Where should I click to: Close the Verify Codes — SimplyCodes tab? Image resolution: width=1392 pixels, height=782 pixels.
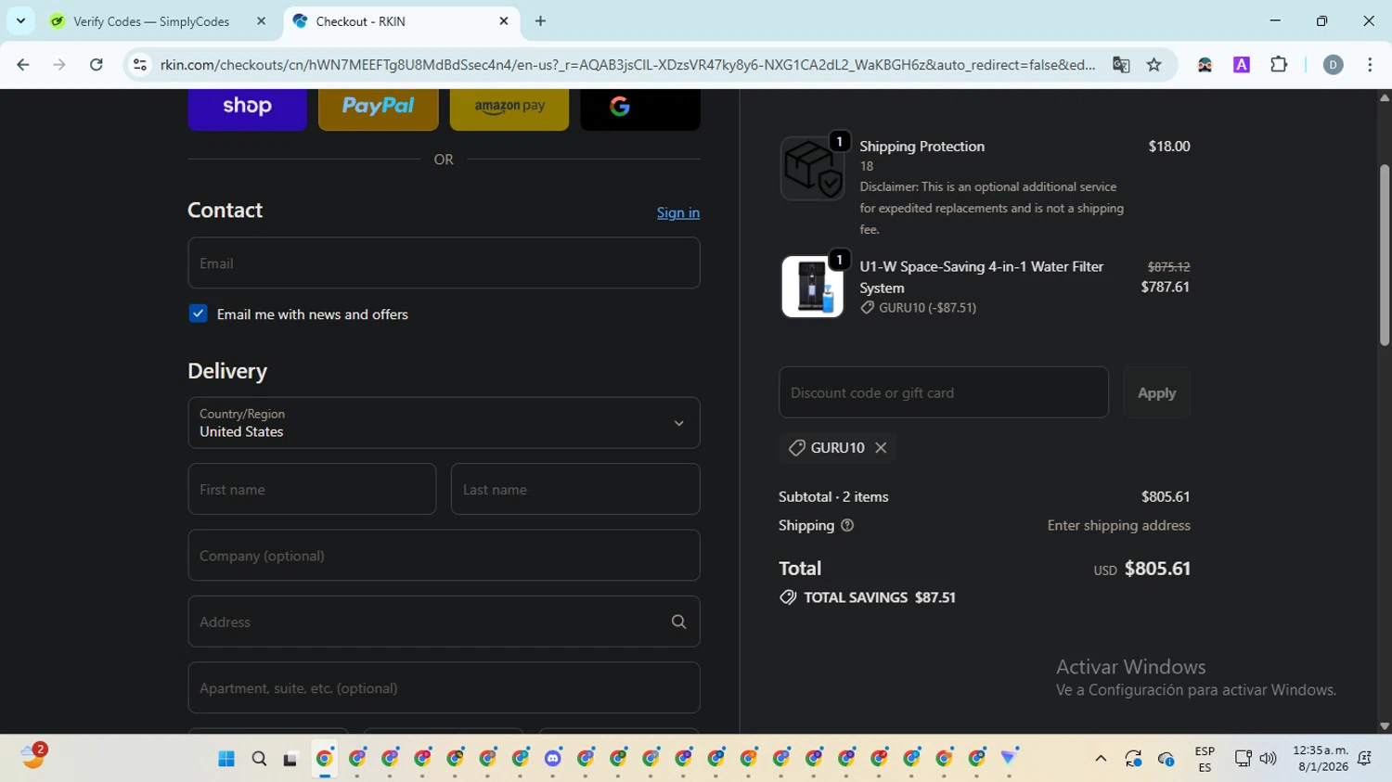point(261,21)
